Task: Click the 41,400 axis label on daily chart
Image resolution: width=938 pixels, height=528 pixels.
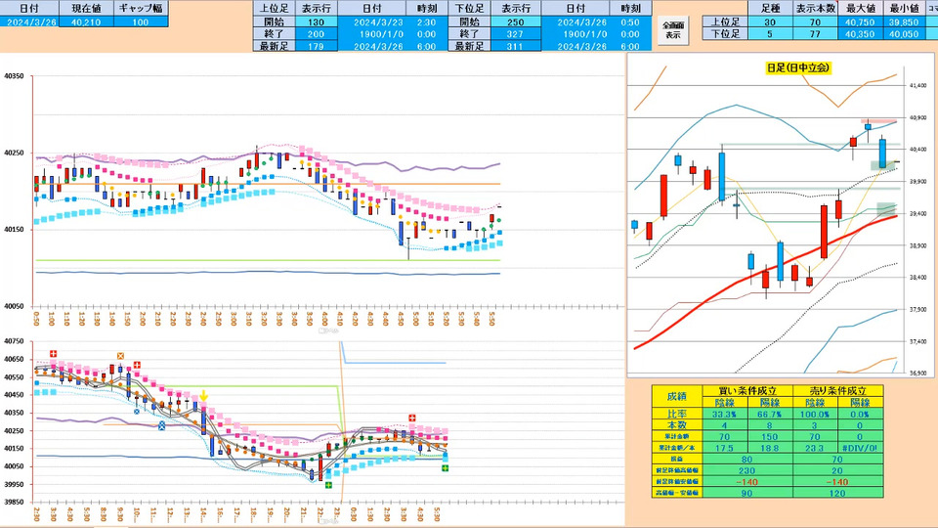Action: [917, 86]
